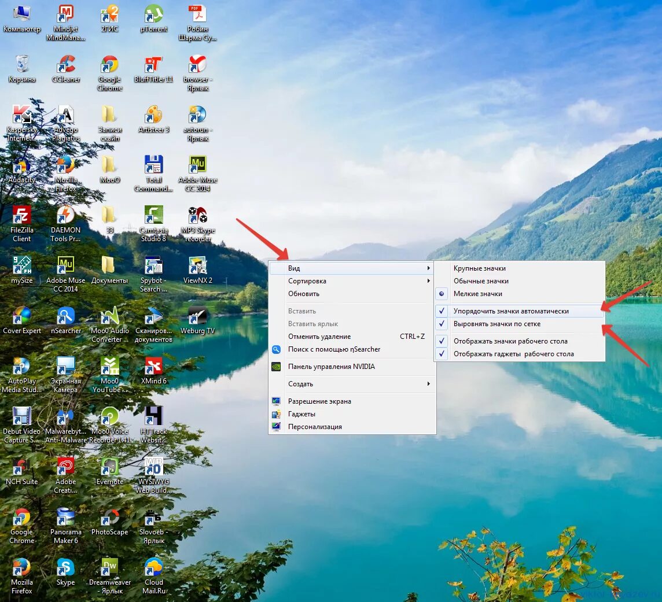This screenshot has height=602, width=662.
Task: Select the Записи скайп folder
Action: 109,123
